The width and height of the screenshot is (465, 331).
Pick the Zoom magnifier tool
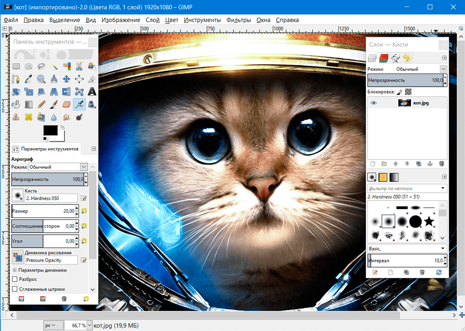coord(41,79)
